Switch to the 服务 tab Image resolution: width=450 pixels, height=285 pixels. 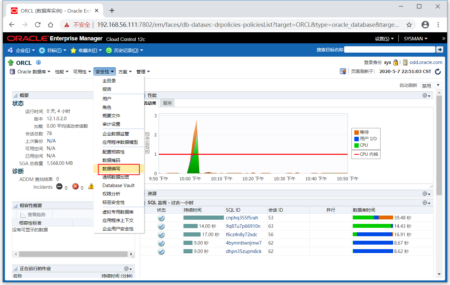tap(167, 103)
